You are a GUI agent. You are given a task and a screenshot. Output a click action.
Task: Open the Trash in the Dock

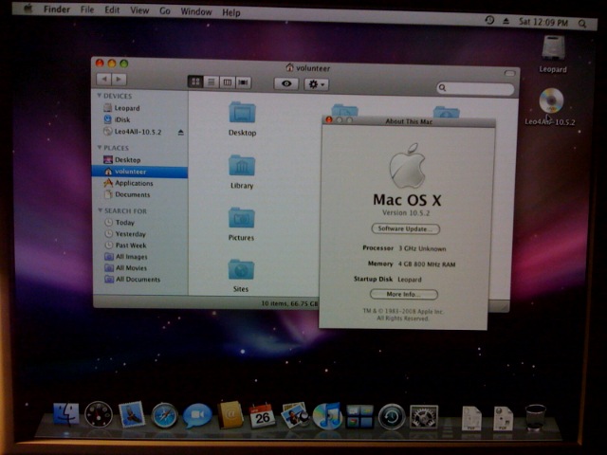pos(535,417)
